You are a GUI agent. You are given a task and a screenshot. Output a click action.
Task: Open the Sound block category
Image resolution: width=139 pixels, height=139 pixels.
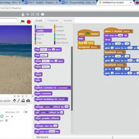click(40, 35)
